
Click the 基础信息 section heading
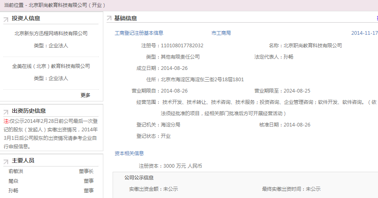126,19
